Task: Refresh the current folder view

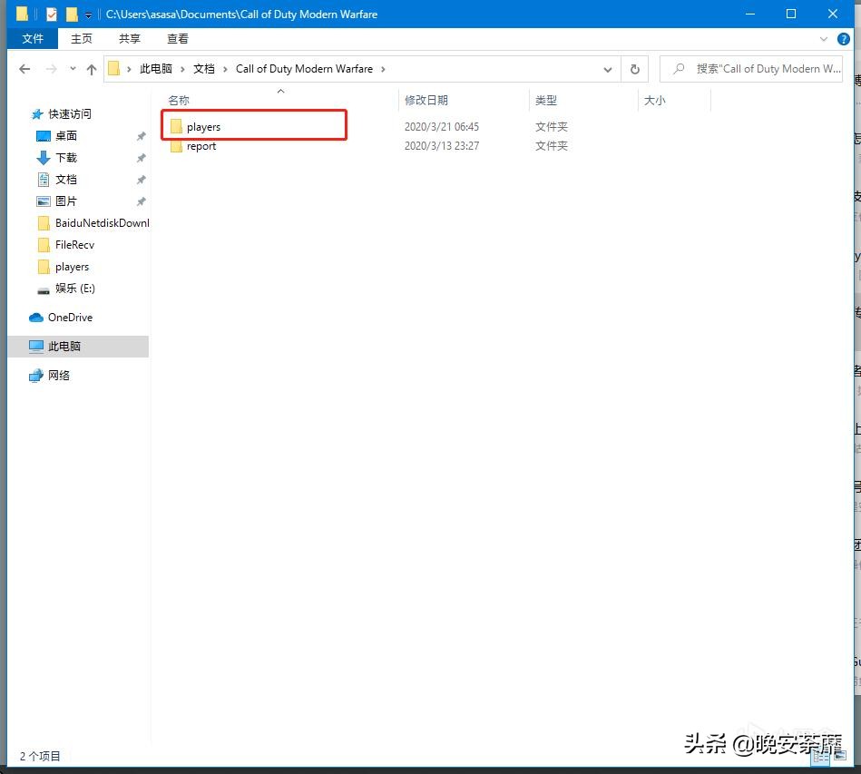Action: click(634, 69)
